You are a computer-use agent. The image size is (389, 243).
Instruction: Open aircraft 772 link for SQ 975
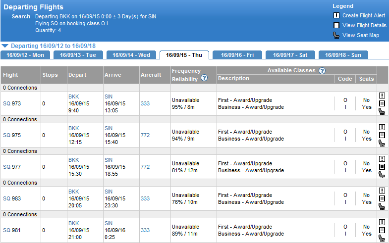click(145, 135)
